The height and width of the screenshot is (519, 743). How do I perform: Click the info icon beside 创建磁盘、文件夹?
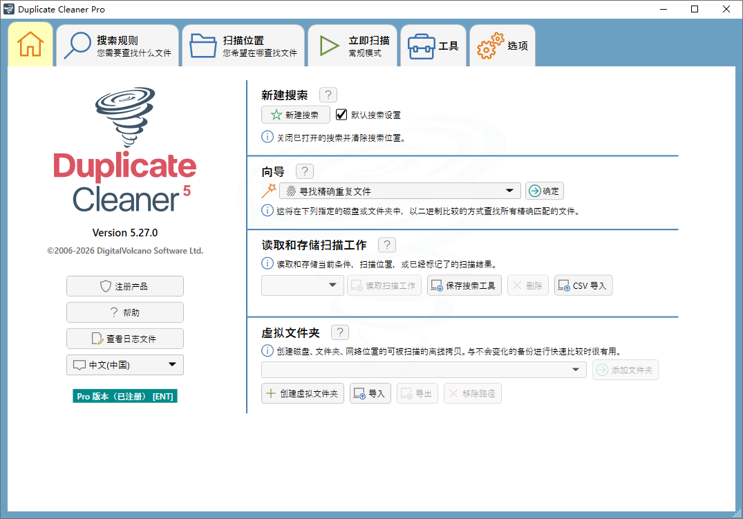pos(267,351)
